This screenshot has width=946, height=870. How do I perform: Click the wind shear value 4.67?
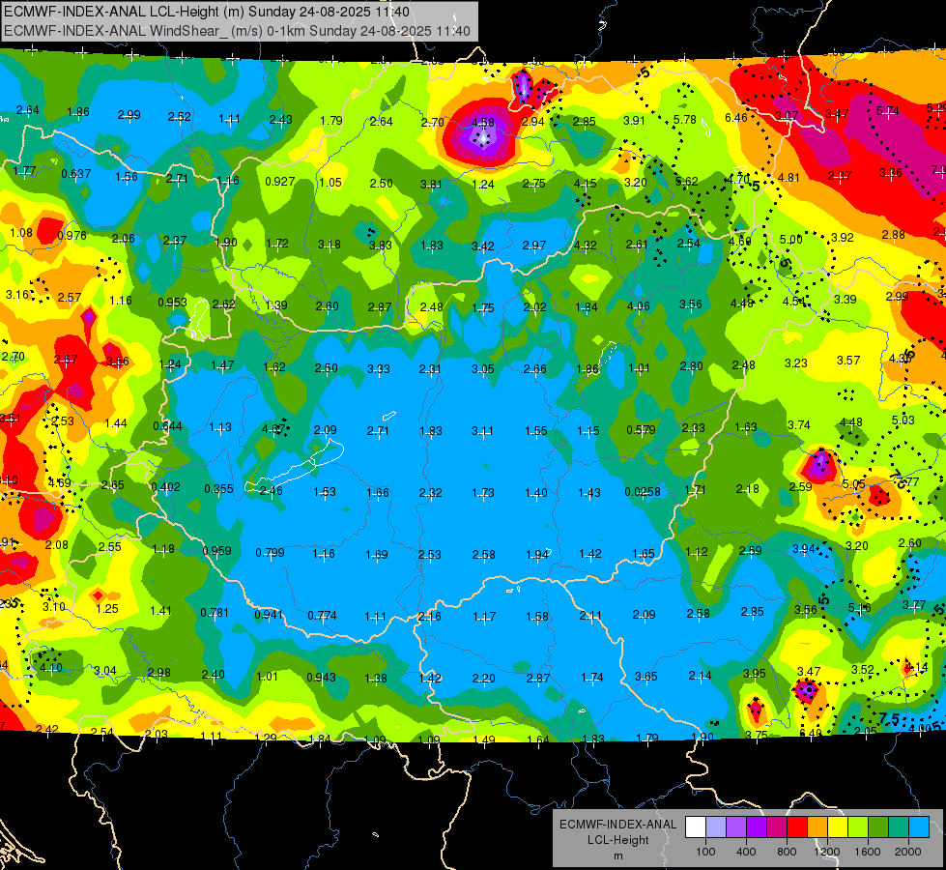coord(273,429)
